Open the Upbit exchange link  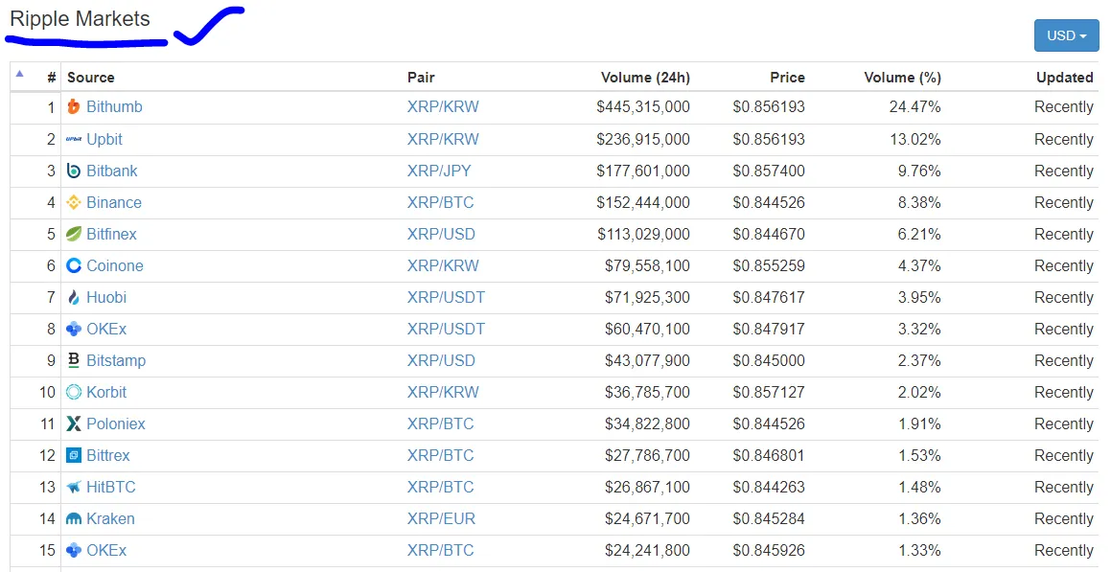click(x=104, y=140)
